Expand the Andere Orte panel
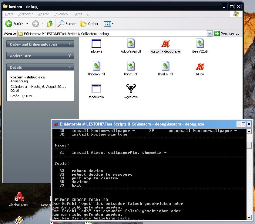This screenshot has height=224, width=255. pos(40,56)
